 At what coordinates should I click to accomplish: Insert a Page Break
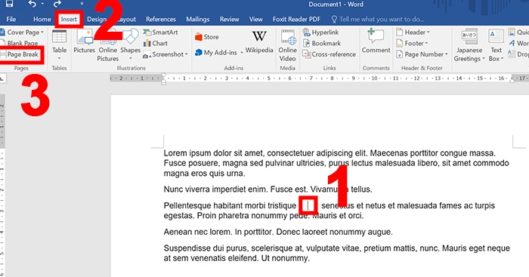pyautogui.click(x=20, y=54)
